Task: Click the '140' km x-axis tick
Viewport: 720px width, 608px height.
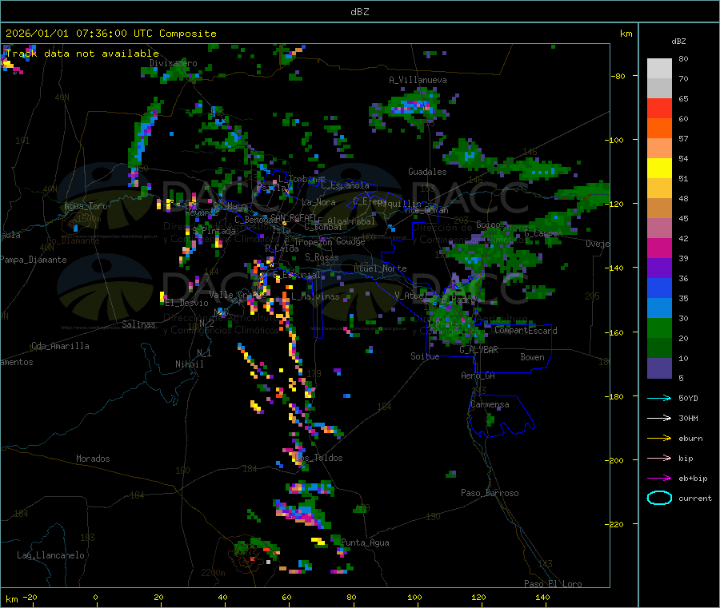Action: pos(542,597)
